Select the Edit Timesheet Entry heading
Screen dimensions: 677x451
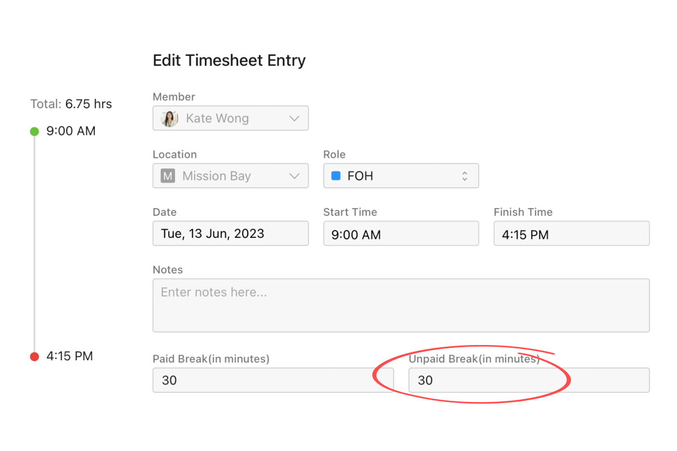pyautogui.click(x=229, y=60)
